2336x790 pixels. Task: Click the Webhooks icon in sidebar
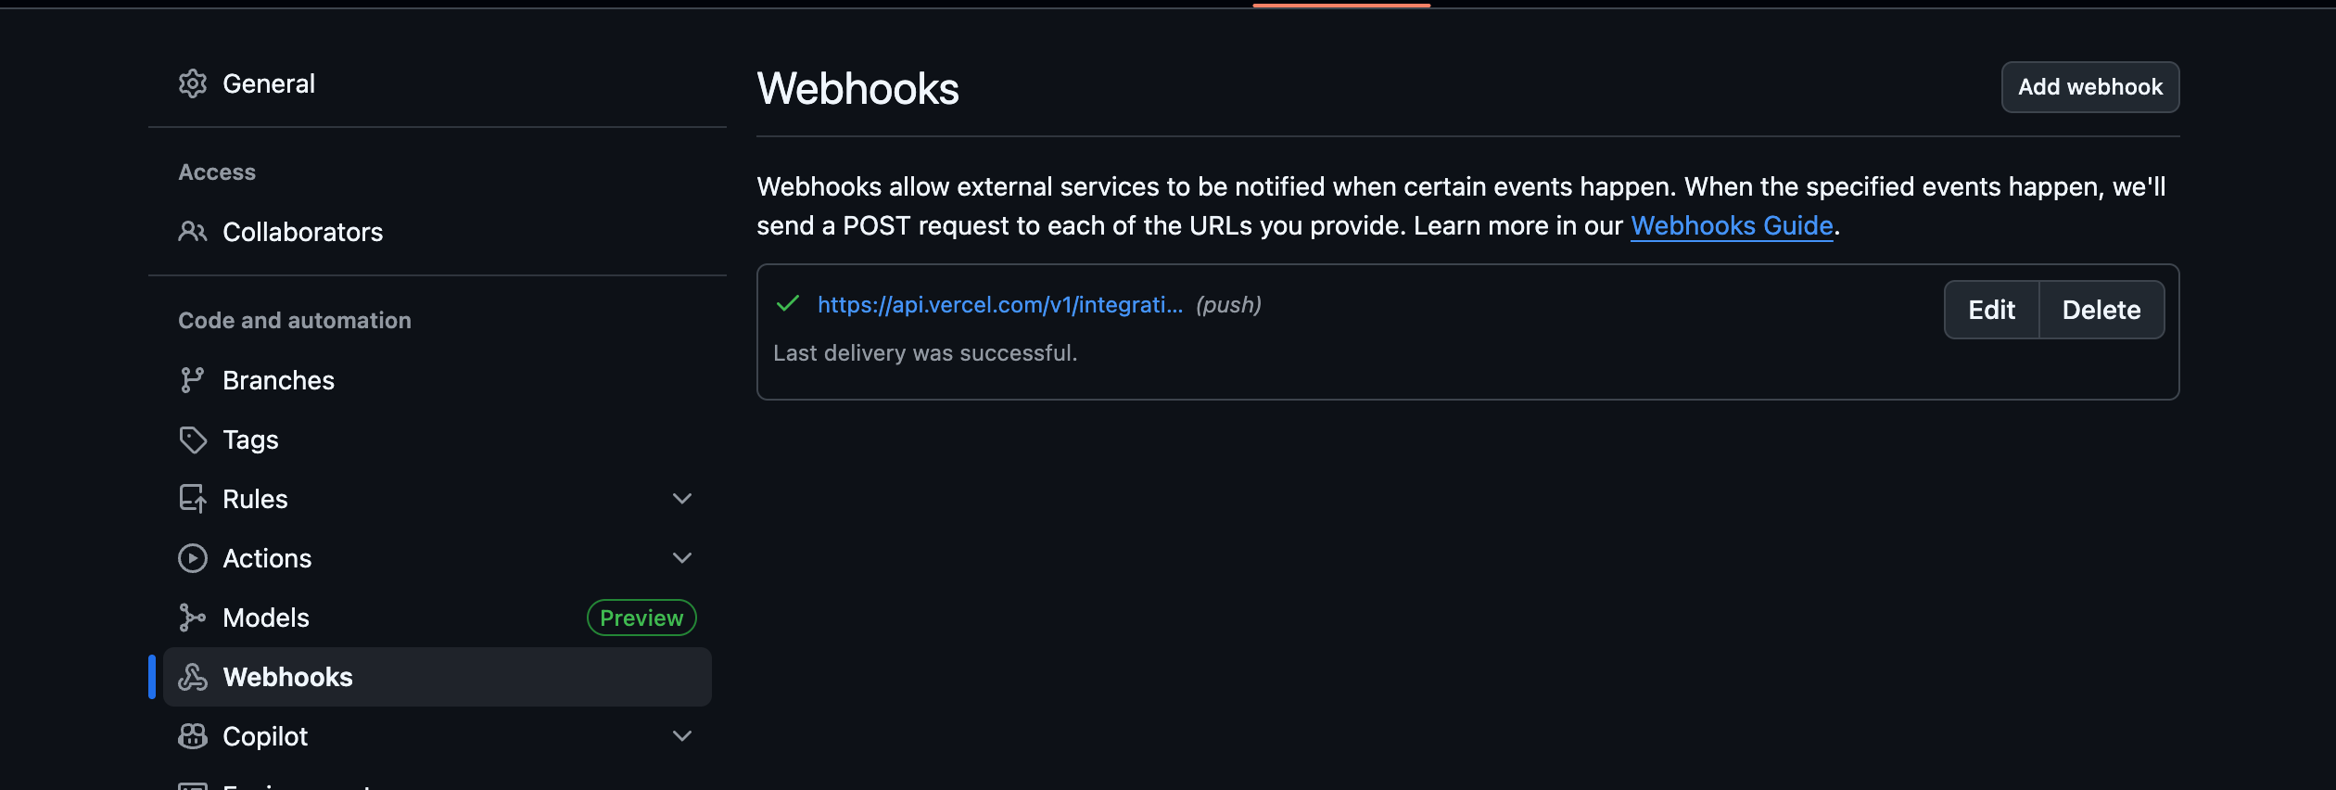(193, 677)
